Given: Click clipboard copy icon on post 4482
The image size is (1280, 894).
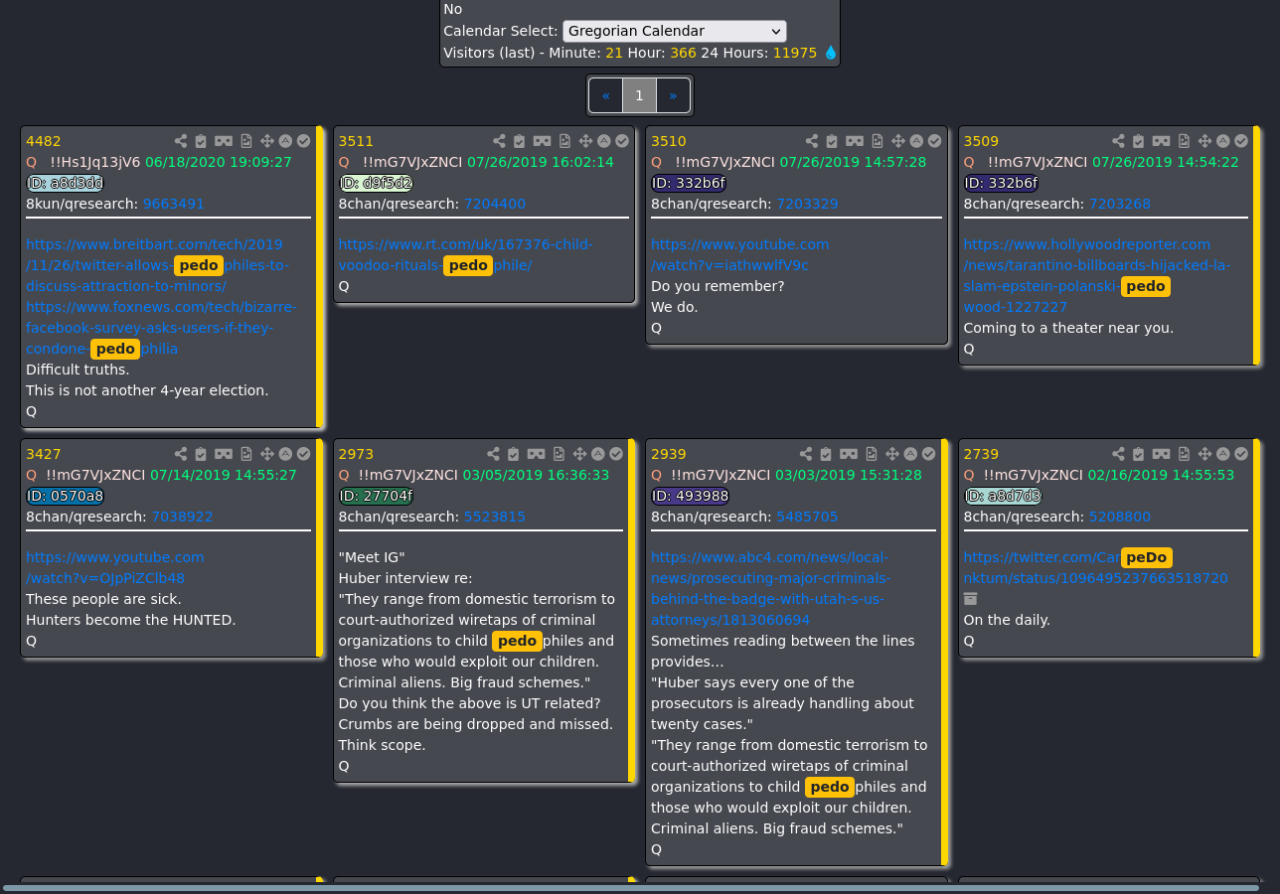Looking at the screenshot, I should point(201,141).
